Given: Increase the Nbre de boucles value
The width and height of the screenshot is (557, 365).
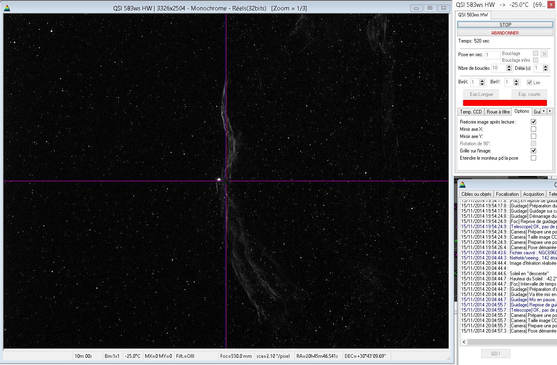Looking at the screenshot, I should point(509,67).
